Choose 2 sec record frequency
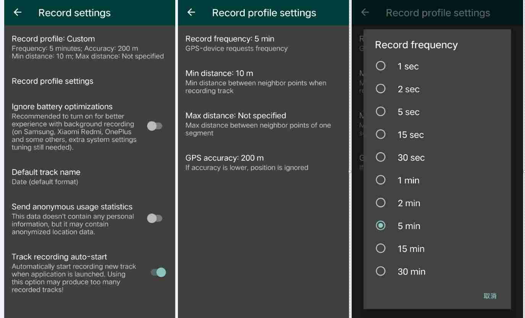This screenshot has width=525, height=318. click(381, 89)
